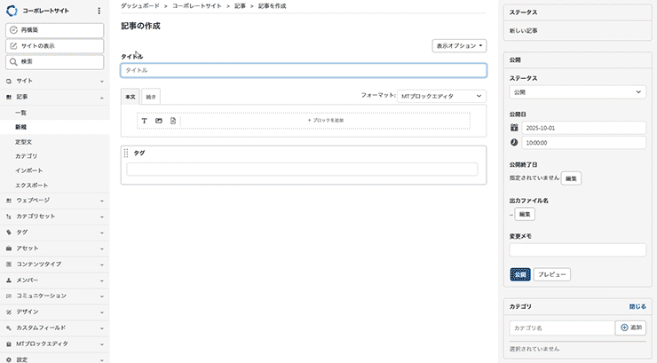The width and height of the screenshot is (657, 363).
Task: Click ブロックを追加 to add a block
Action: click(325, 120)
